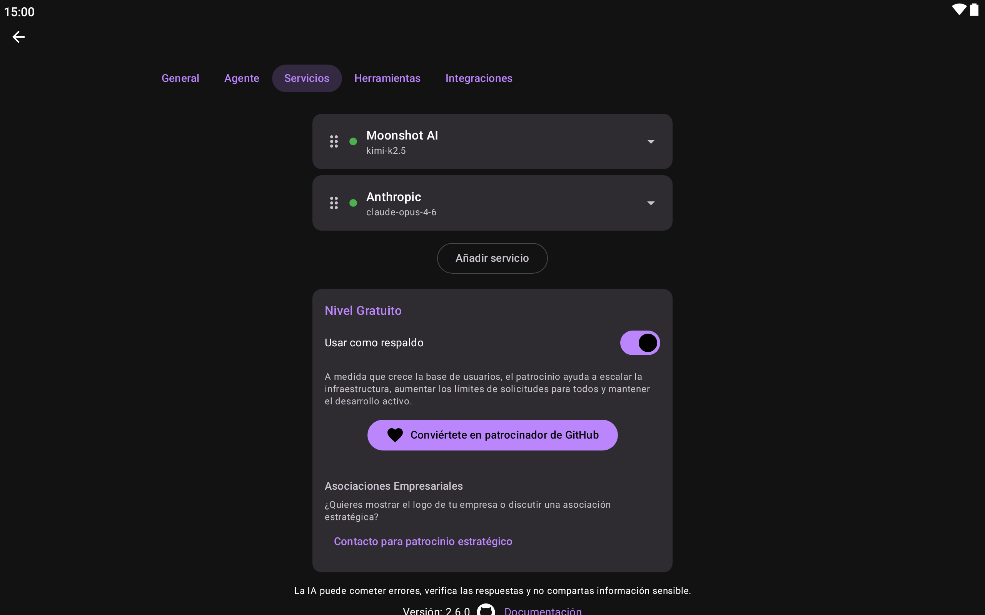Open the Integraciones tab
This screenshot has width=985, height=615.
(x=479, y=78)
